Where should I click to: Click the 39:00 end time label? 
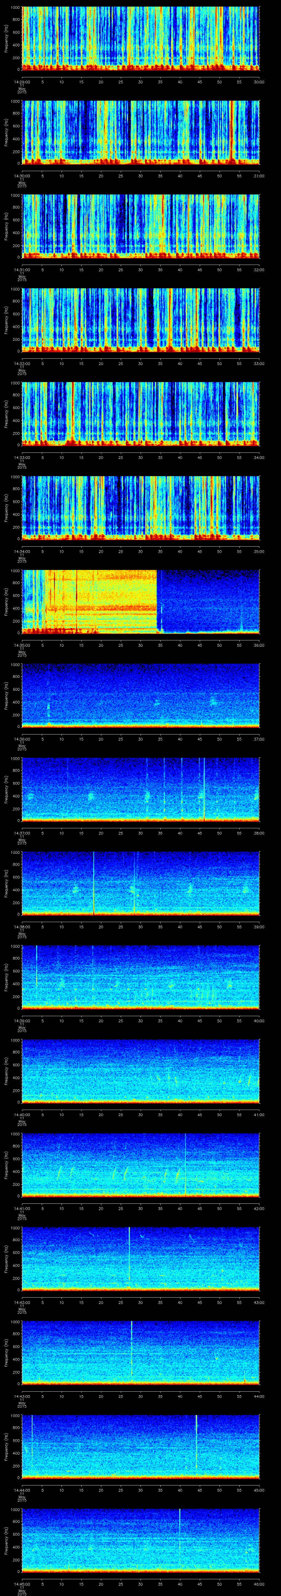pos(259,927)
